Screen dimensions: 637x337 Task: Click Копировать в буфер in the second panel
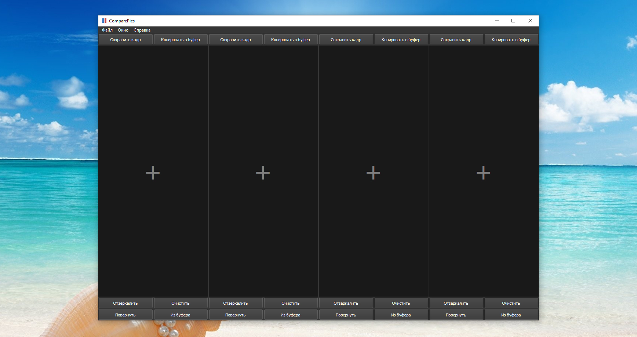coord(291,40)
